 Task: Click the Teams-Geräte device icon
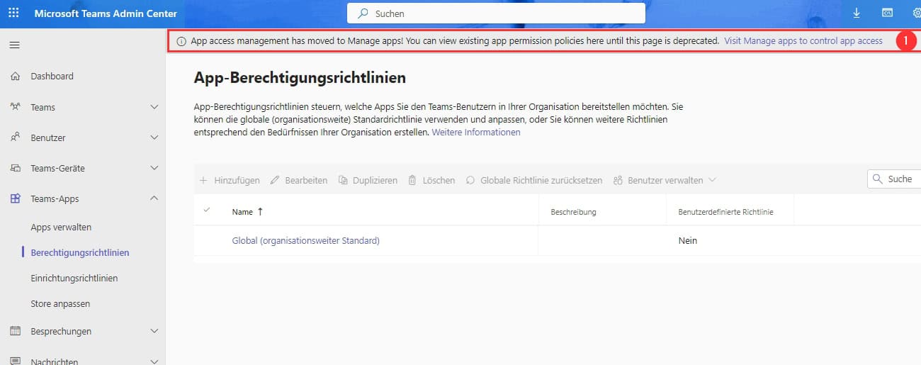(x=15, y=168)
